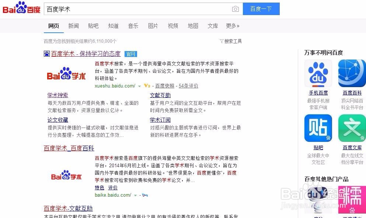Open the 搜索工具 filter options
Screen dimensions: 366x218
pyautogui.click(x=231, y=41)
